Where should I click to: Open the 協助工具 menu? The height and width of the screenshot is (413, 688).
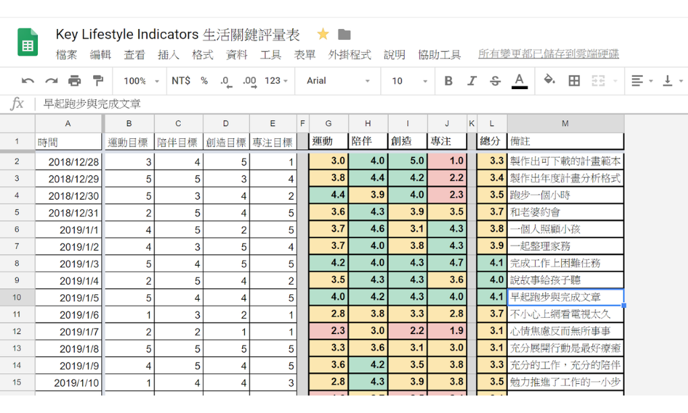(x=439, y=55)
